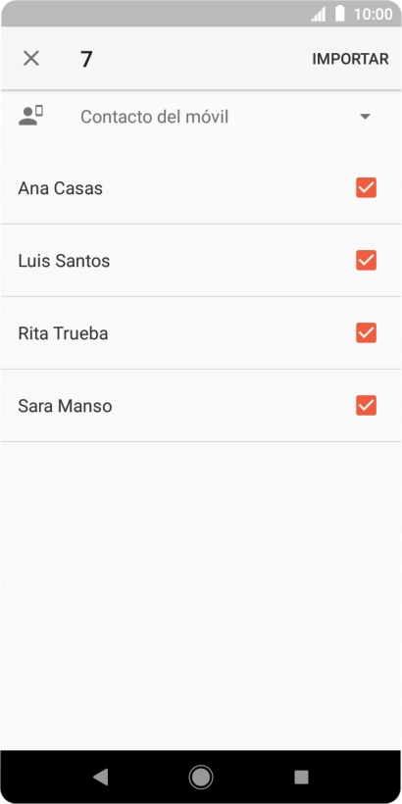Viewport: 402px width, 804px height.
Task: Tap the Rita Trueba contact name
Action: pos(63,333)
